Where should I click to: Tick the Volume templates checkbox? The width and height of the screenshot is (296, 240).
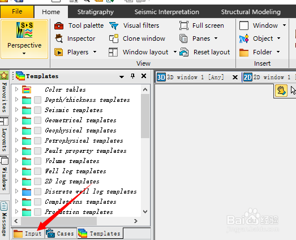coord(37,161)
